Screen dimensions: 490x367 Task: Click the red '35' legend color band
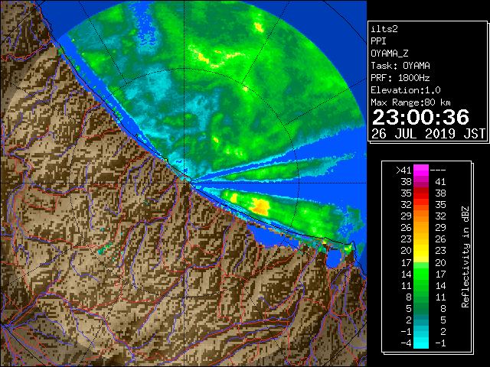421,193
